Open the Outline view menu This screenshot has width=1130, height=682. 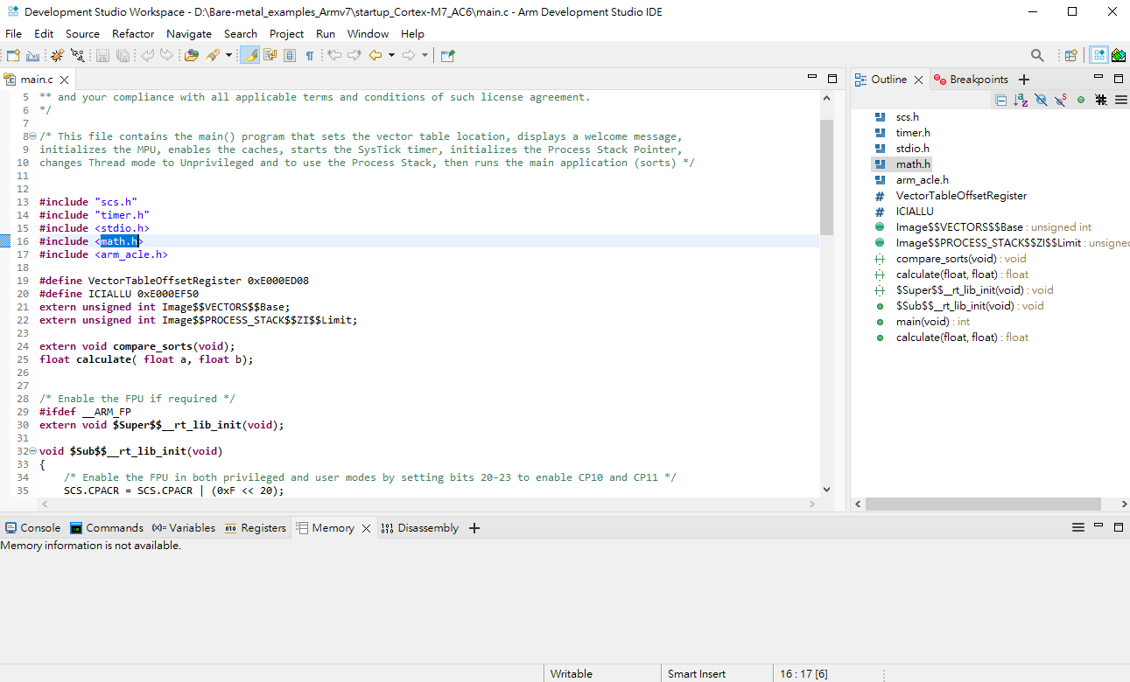[x=1120, y=101]
